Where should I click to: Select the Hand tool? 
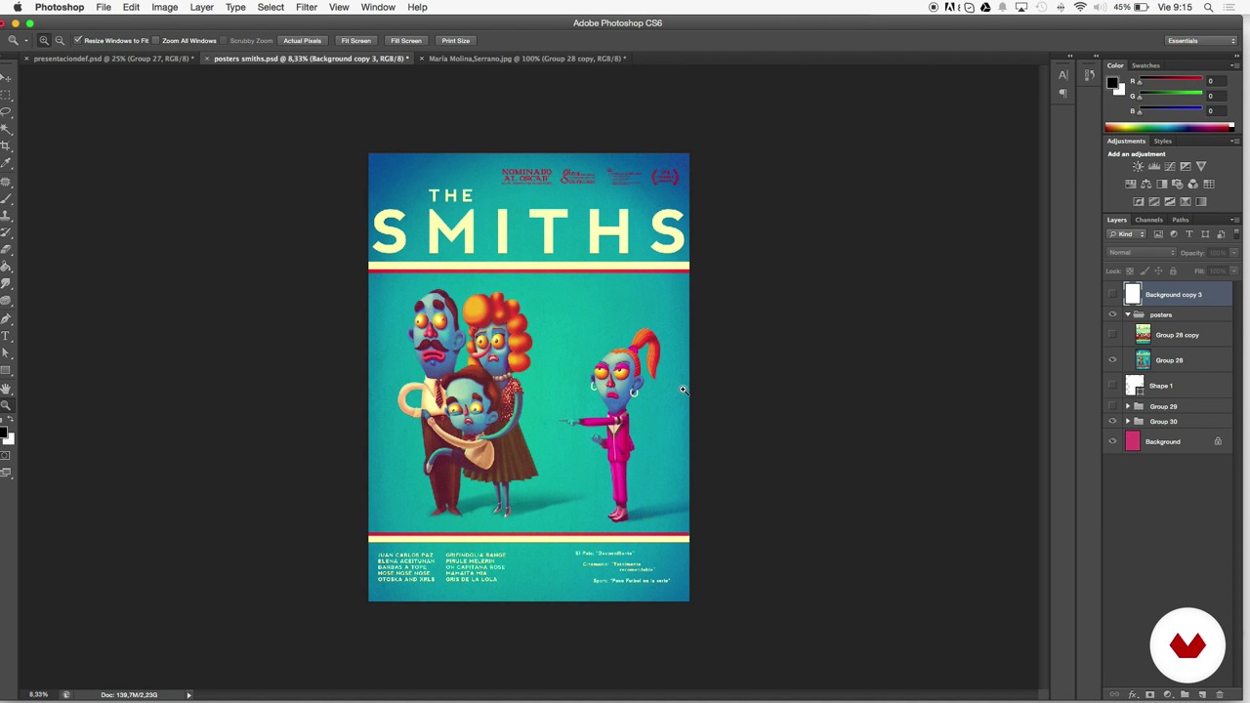point(6,389)
